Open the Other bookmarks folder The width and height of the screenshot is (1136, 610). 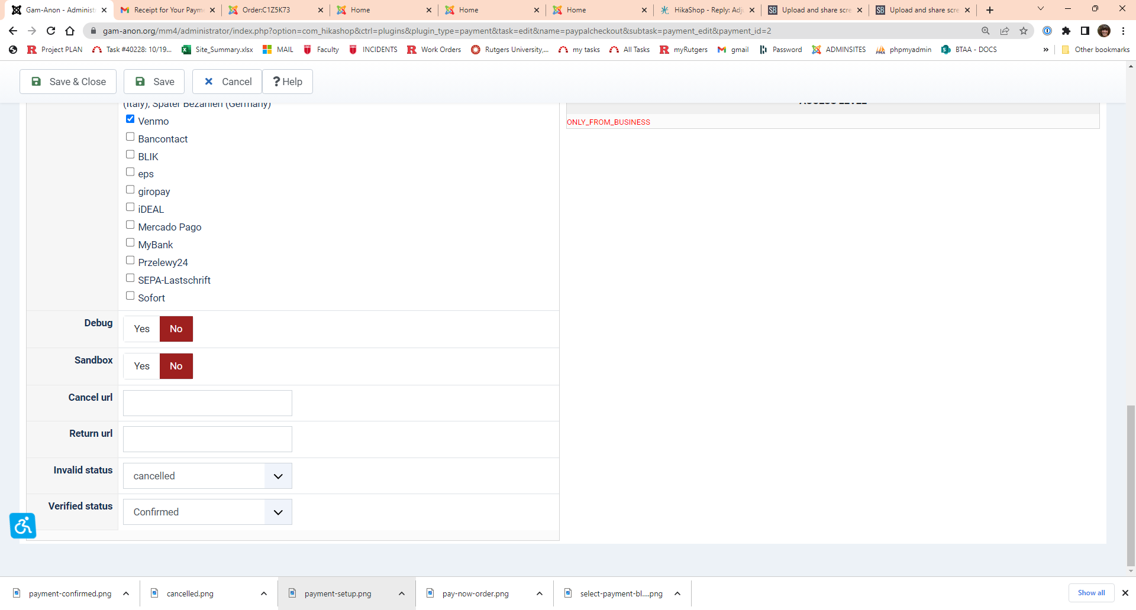pos(1096,50)
